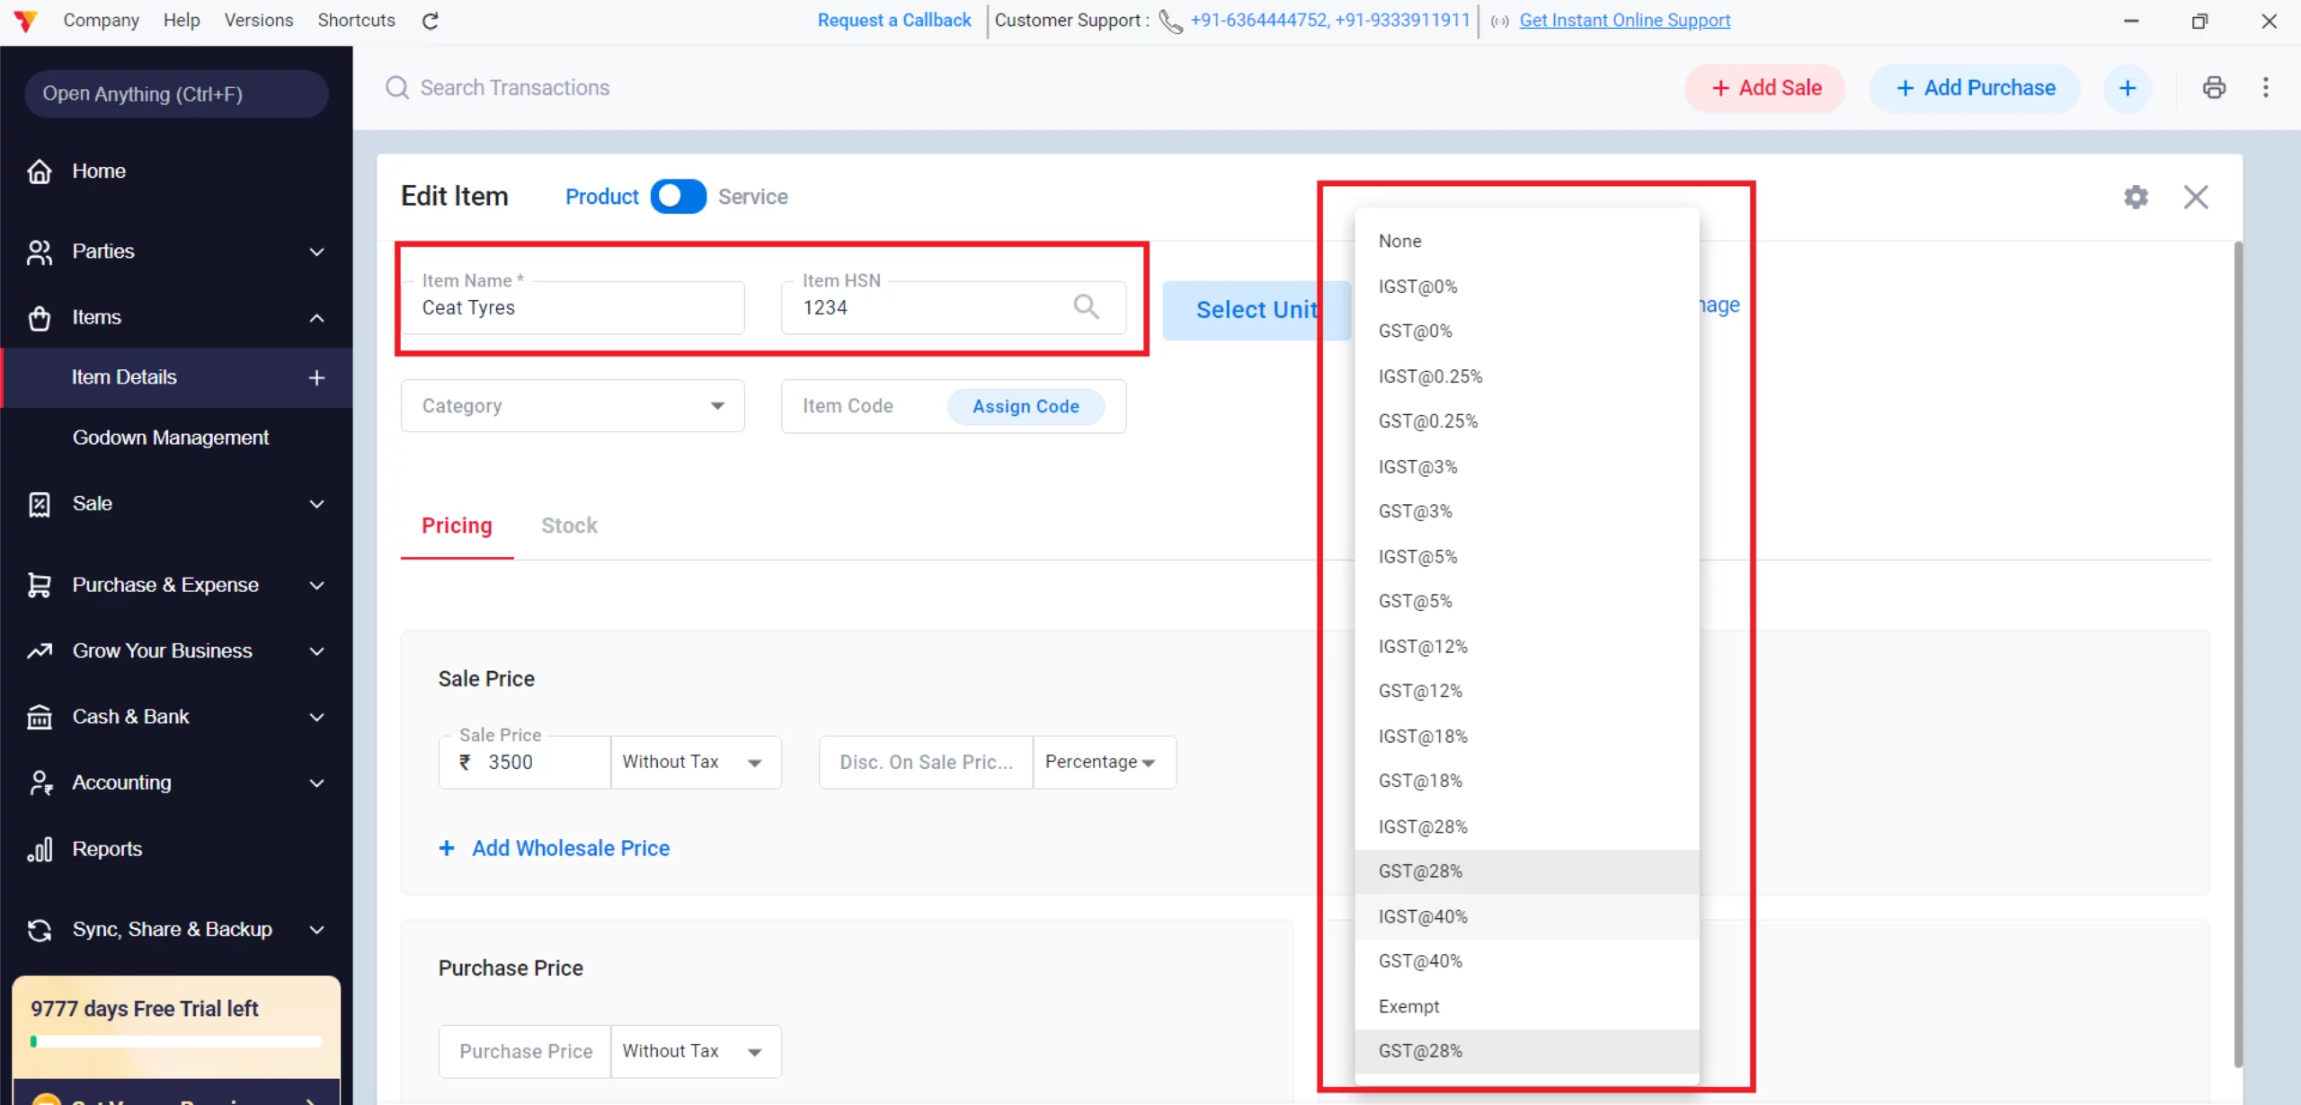Screen dimensions: 2301x1105
Task: Click the printer icon in header
Action: [2214, 87]
